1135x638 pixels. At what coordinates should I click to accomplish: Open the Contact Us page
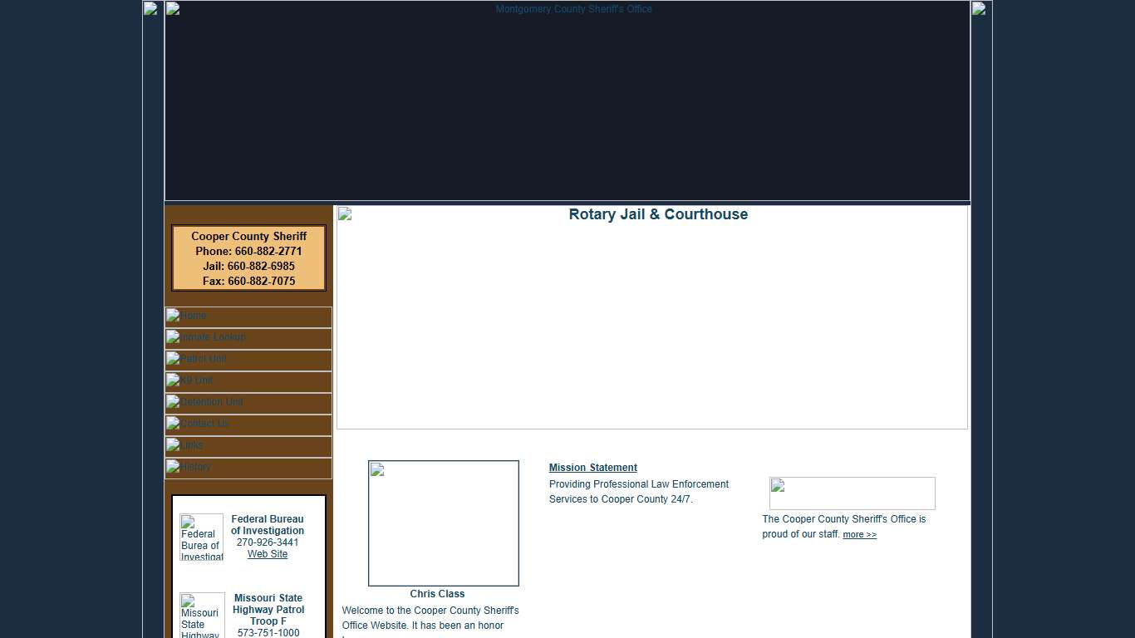(x=248, y=425)
